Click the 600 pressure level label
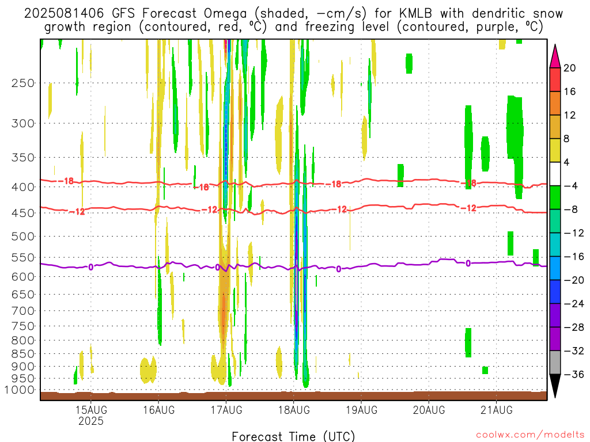Screen dimensions: 590x442 pos(23,277)
